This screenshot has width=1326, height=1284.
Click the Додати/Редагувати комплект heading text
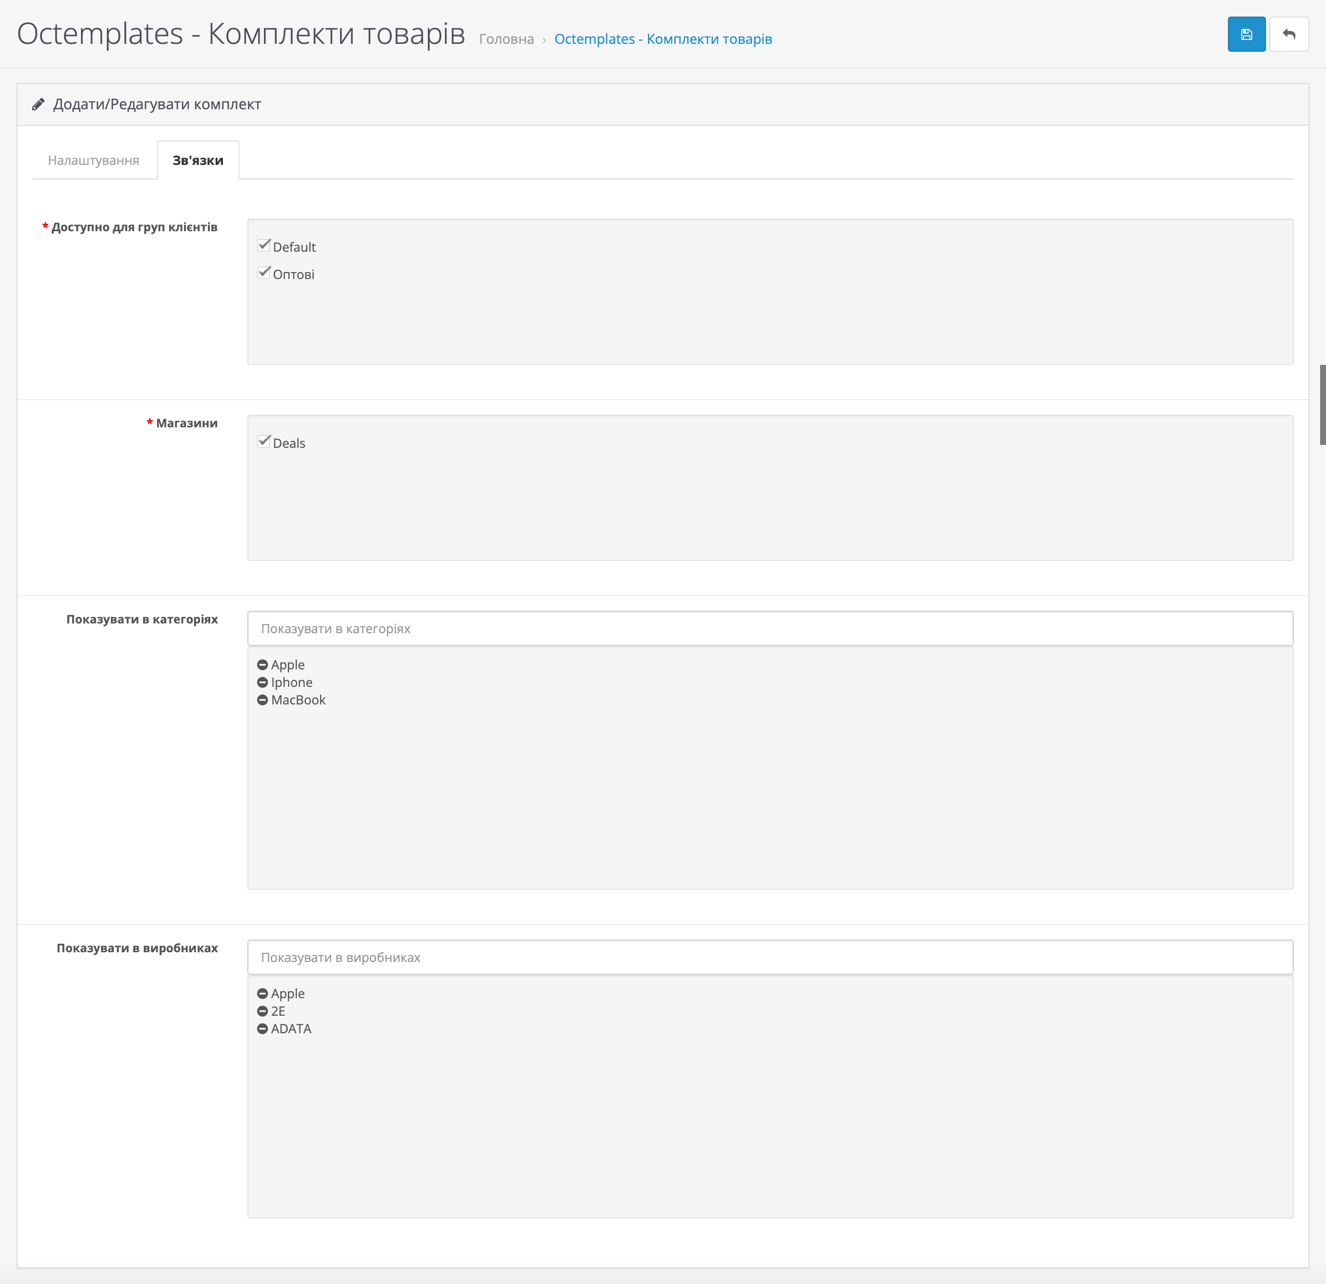[157, 104]
